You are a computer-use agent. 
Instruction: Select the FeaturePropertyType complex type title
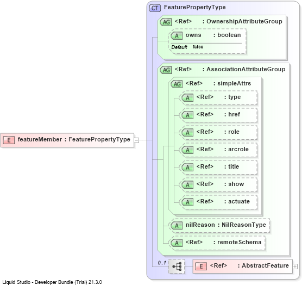click(x=194, y=7)
